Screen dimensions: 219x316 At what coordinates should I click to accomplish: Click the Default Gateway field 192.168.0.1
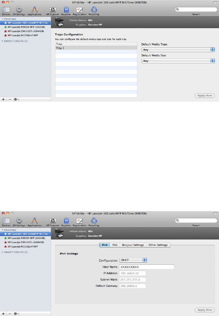point(133,286)
